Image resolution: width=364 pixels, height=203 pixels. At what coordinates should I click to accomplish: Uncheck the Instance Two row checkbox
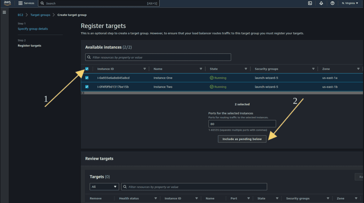(x=87, y=87)
